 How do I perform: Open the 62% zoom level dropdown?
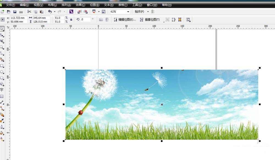pyautogui.click(x=128, y=12)
